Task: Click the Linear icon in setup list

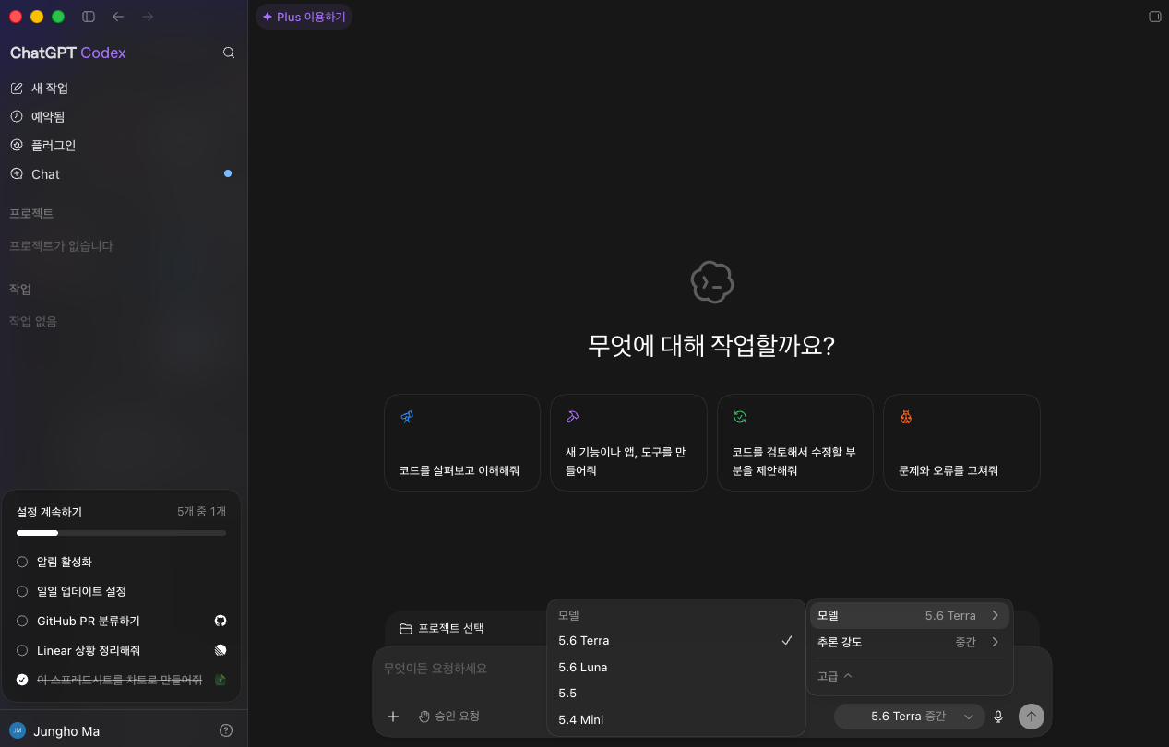Action: [221, 650]
